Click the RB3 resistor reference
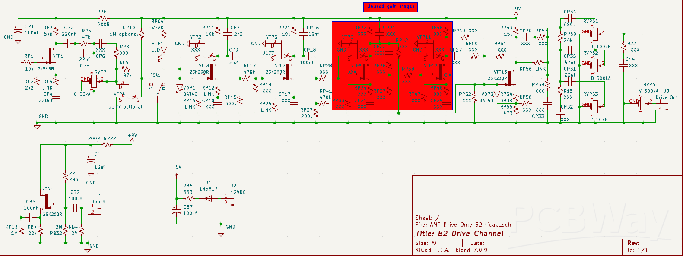Image resolution: width=683 pixels, height=256 pixels. click(x=74, y=180)
